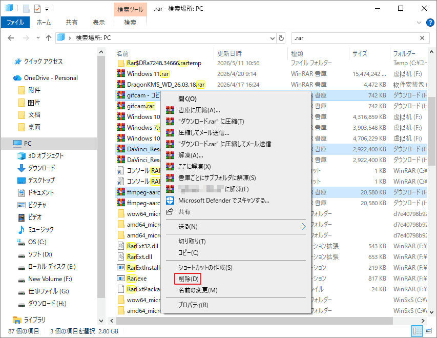Open New Volume (F:) drive
The height and width of the screenshot is (338, 437).
[50, 279]
